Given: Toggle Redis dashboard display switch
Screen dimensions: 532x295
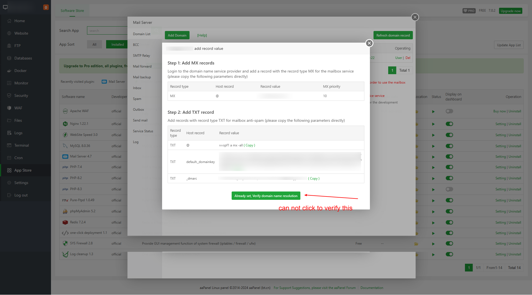Looking at the screenshot, I should [x=449, y=222].
